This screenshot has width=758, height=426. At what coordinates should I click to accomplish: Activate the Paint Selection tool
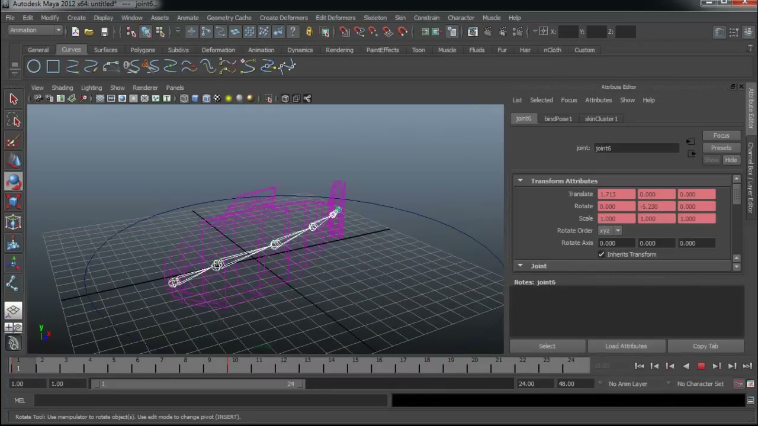14,141
